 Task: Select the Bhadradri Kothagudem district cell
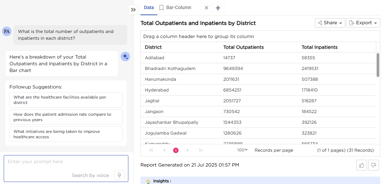pos(170,69)
